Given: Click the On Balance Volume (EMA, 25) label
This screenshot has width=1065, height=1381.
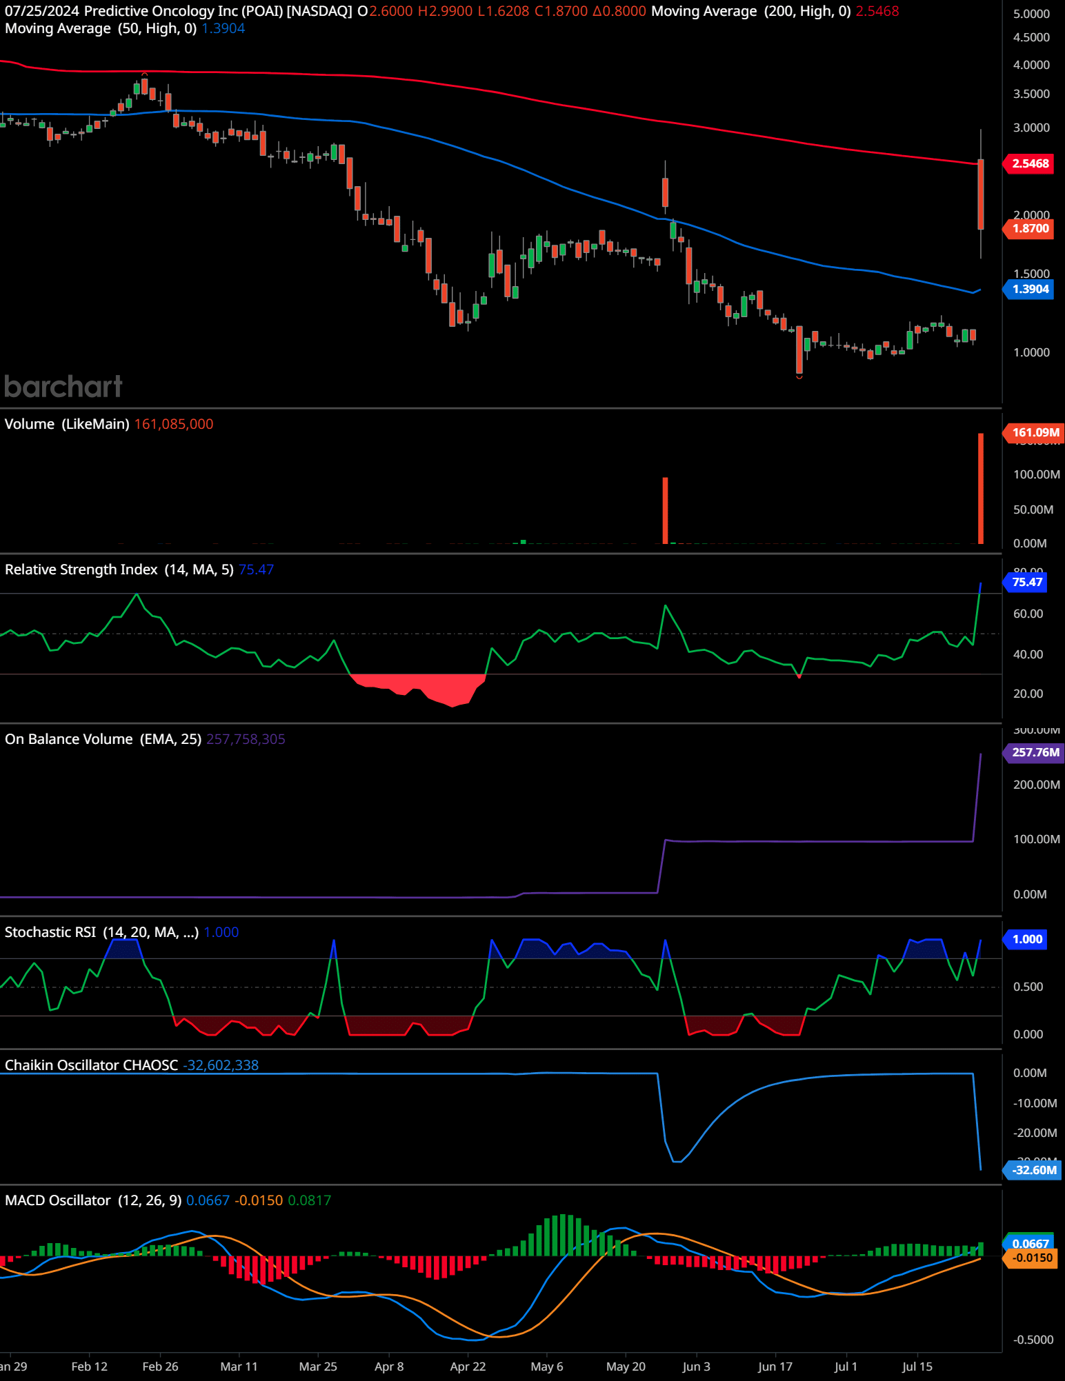Looking at the screenshot, I should (103, 739).
